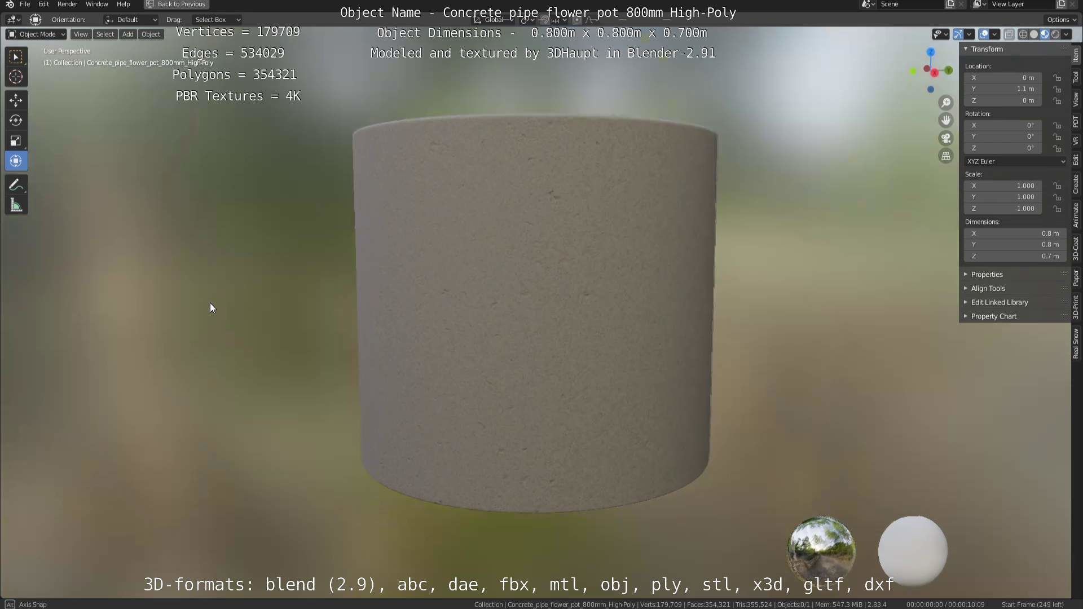This screenshot has width=1083, height=609.
Task: Switch to Rendered shading
Action: (1055, 34)
